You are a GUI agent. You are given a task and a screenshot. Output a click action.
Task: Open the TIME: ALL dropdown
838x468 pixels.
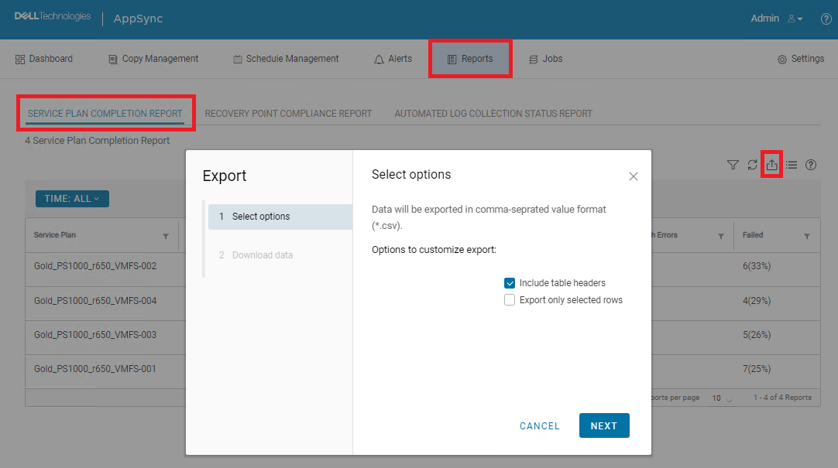click(71, 198)
